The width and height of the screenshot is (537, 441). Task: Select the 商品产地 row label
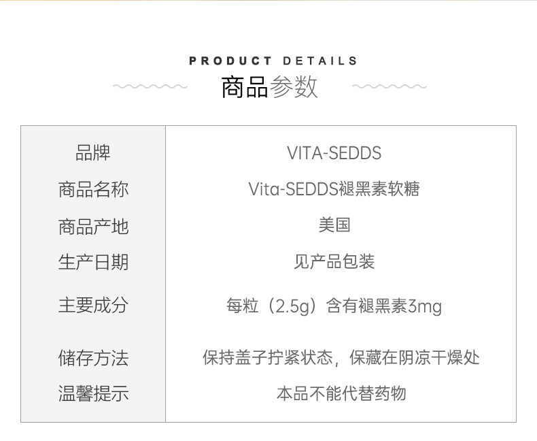pyautogui.click(x=93, y=226)
